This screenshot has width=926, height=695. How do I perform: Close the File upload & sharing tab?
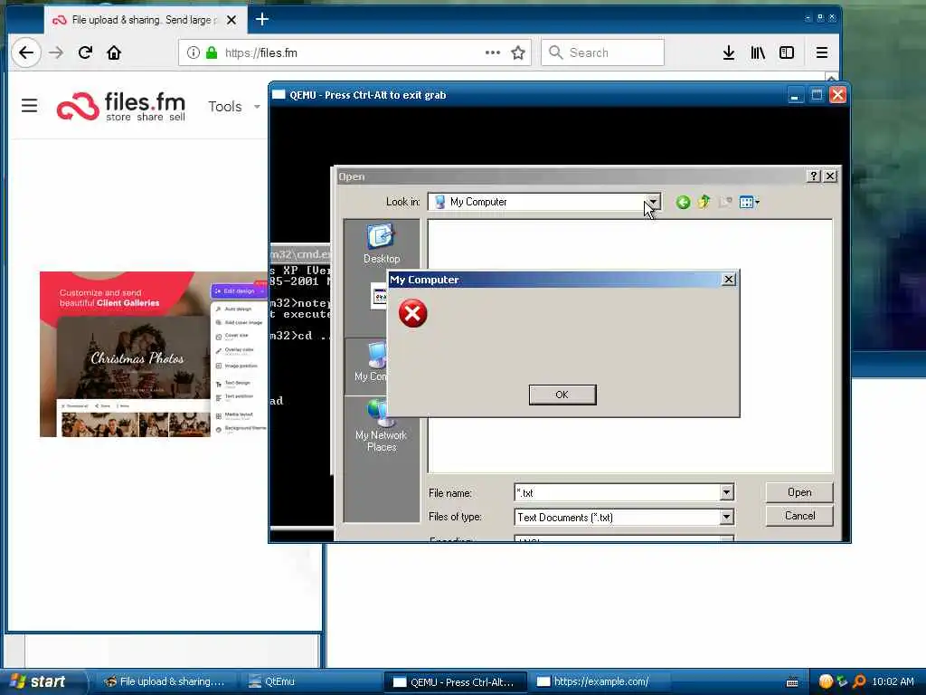pos(231,20)
